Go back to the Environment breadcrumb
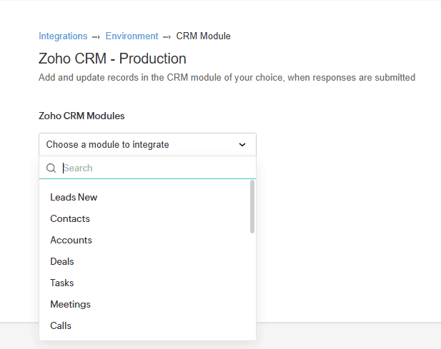The height and width of the screenshot is (349, 441). [x=132, y=36]
